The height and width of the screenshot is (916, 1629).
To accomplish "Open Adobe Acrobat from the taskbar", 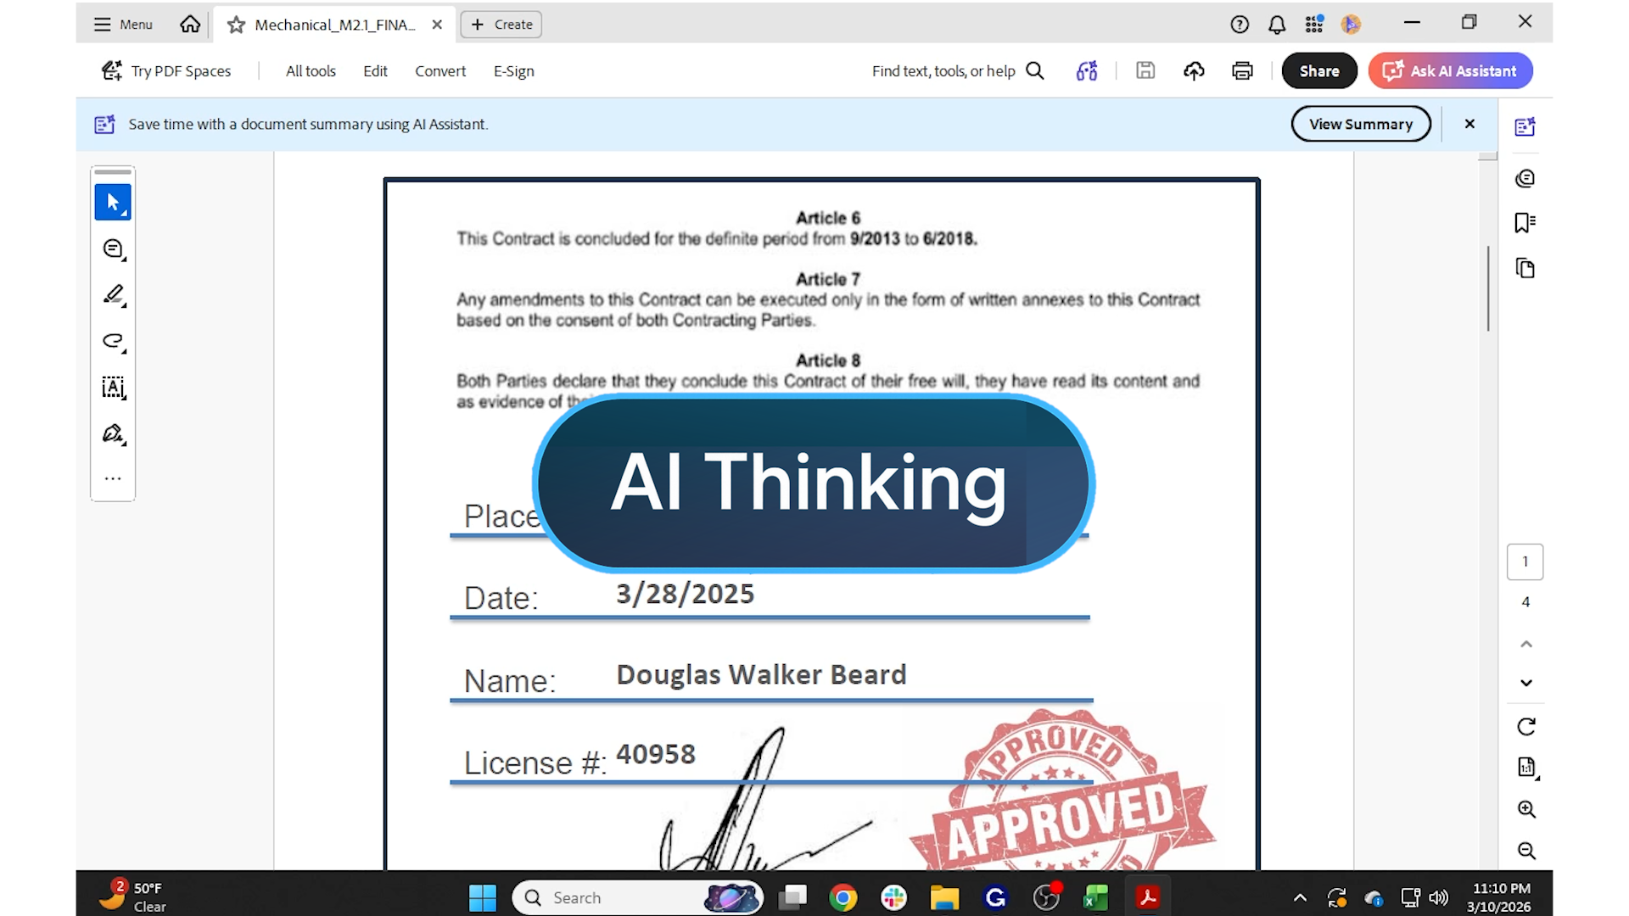I will 1148,897.
